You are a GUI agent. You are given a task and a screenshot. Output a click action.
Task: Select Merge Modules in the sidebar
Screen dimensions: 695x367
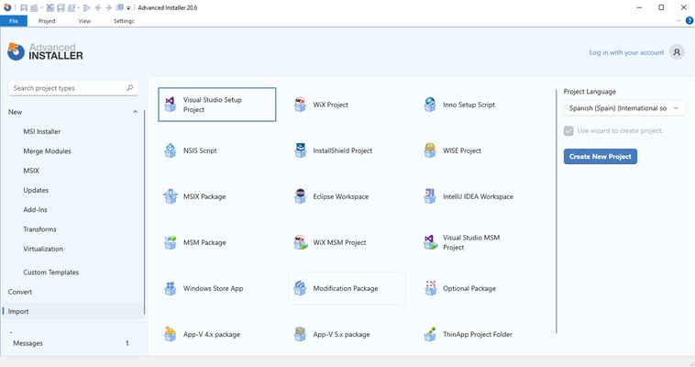47,150
